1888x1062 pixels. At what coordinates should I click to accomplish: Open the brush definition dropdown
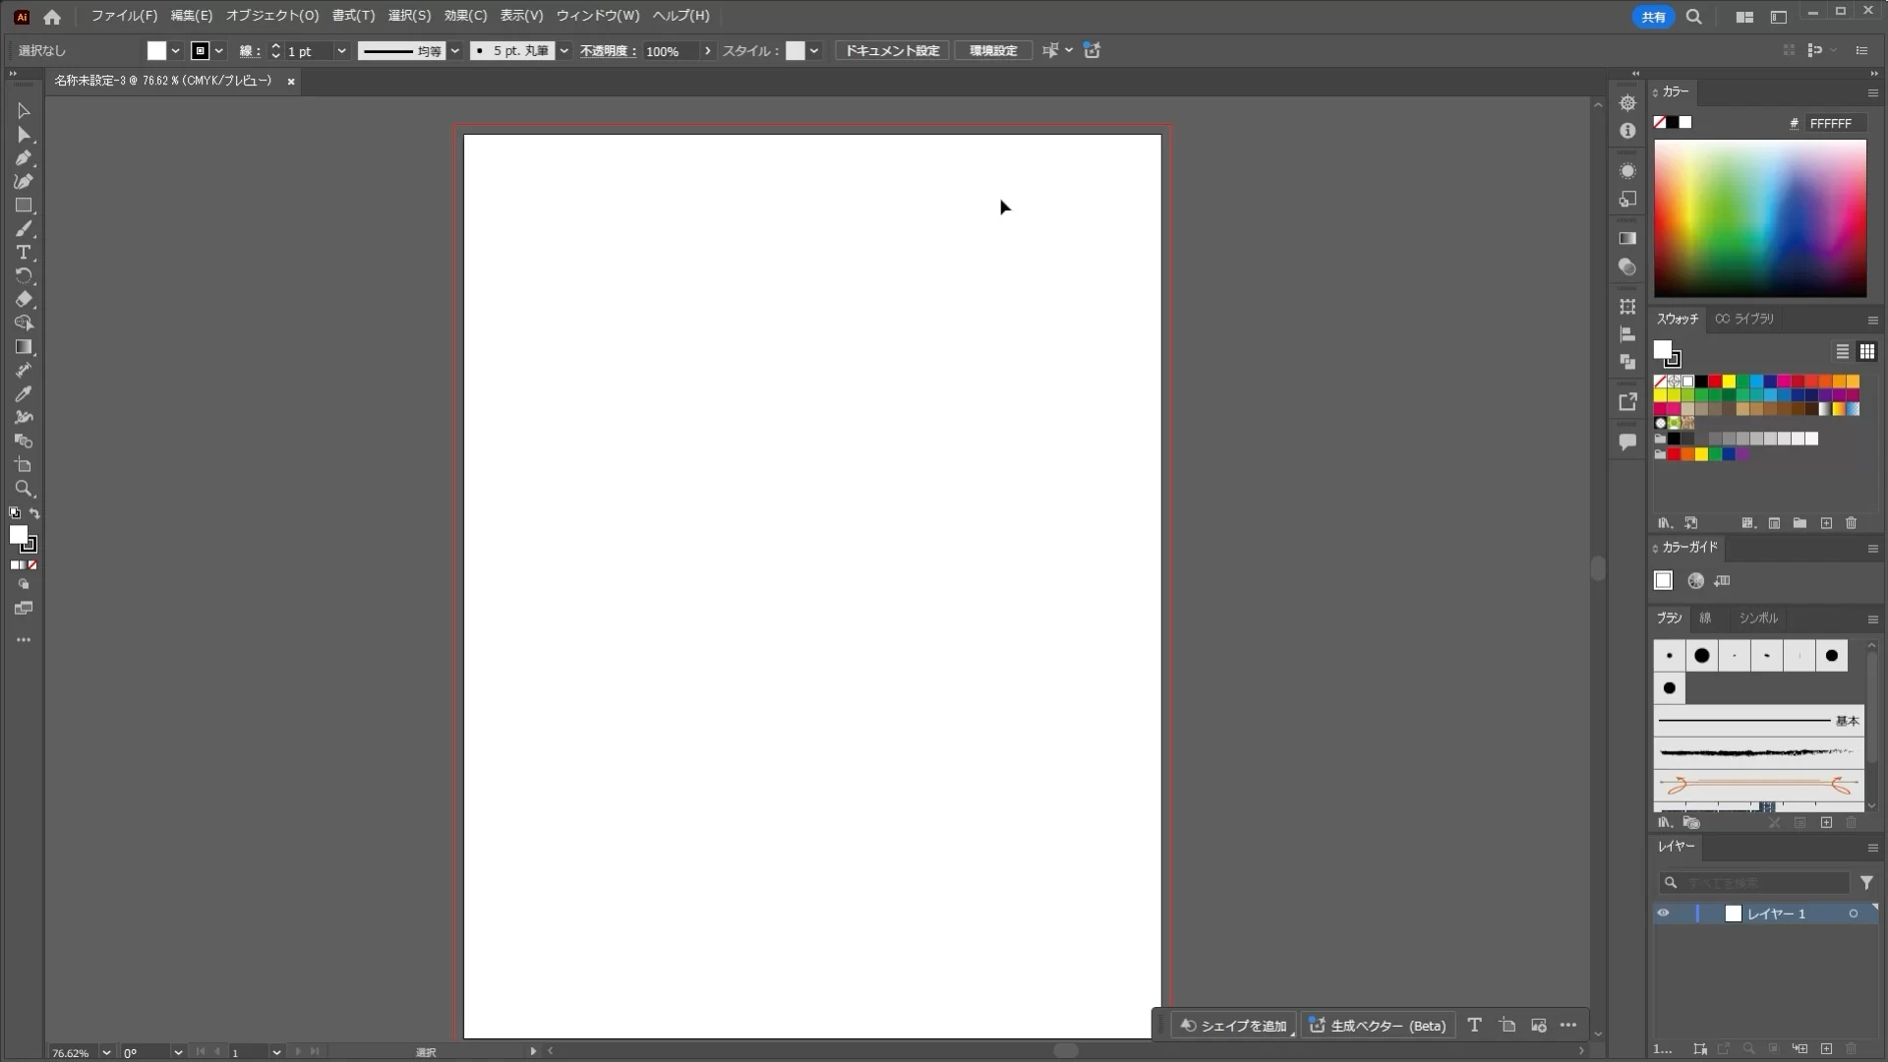coord(564,51)
